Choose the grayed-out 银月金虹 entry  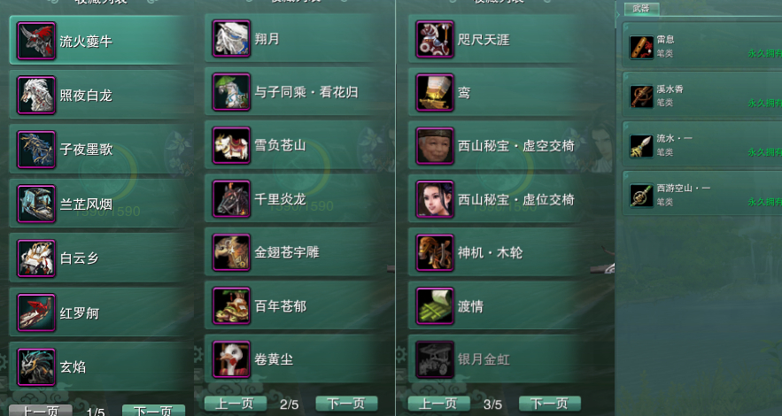(511, 359)
